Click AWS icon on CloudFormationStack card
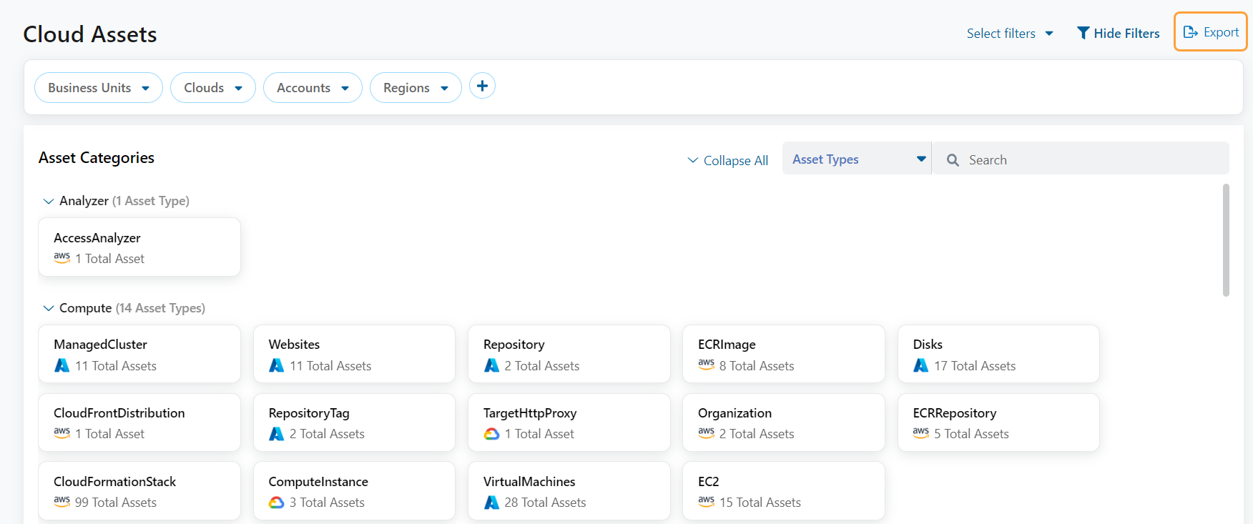 click(x=62, y=502)
